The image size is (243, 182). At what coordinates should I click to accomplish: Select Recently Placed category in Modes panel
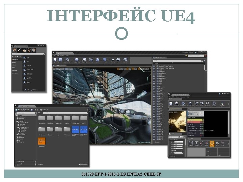17,57
